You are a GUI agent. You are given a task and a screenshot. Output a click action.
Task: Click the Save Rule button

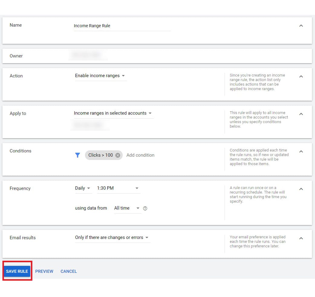tap(17, 271)
